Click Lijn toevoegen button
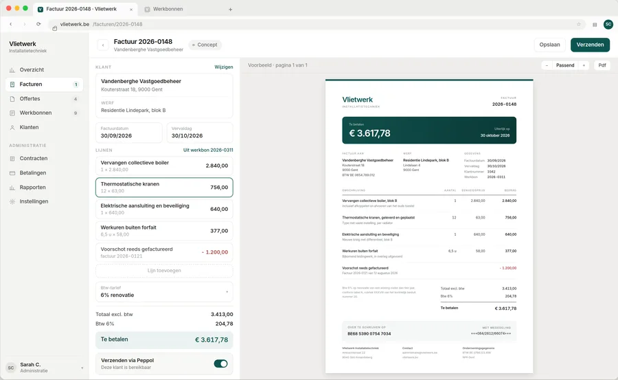 (x=164, y=271)
